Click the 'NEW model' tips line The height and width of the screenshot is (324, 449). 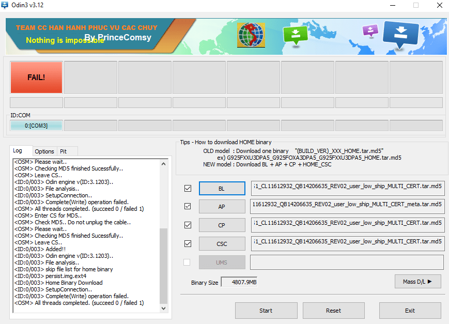pos(267,164)
